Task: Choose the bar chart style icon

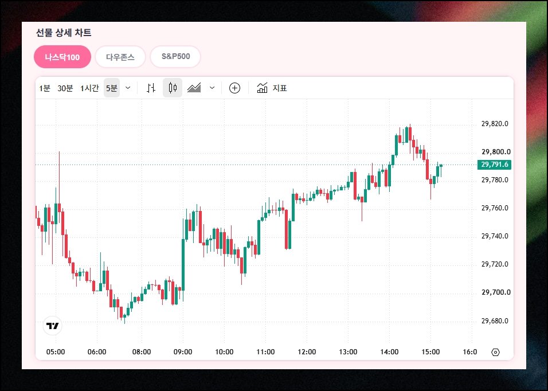Action: [151, 88]
